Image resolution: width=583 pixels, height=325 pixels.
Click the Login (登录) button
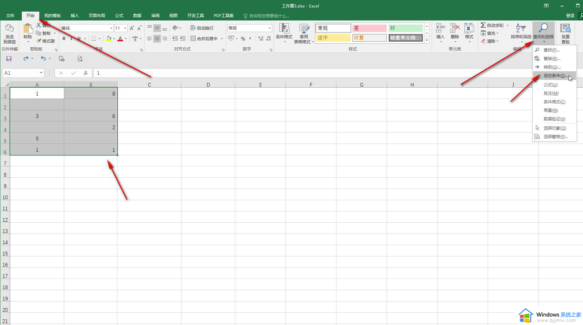coord(570,16)
